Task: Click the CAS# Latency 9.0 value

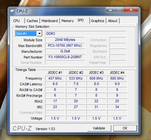Action: tap(117, 84)
